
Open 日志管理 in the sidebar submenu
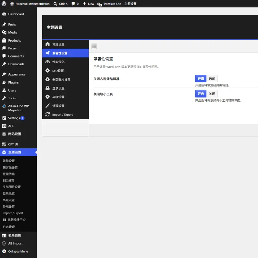click(x=9, y=227)
